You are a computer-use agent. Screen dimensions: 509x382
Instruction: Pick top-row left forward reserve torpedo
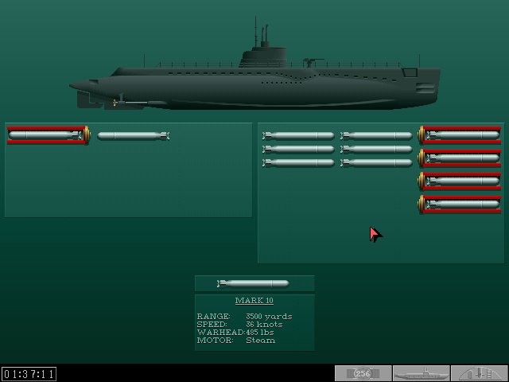pyautogui.click(x=298, y=135)
